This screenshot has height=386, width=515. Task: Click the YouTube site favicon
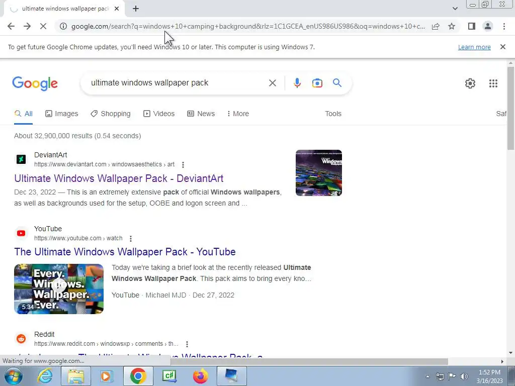[x=21, y=233]
